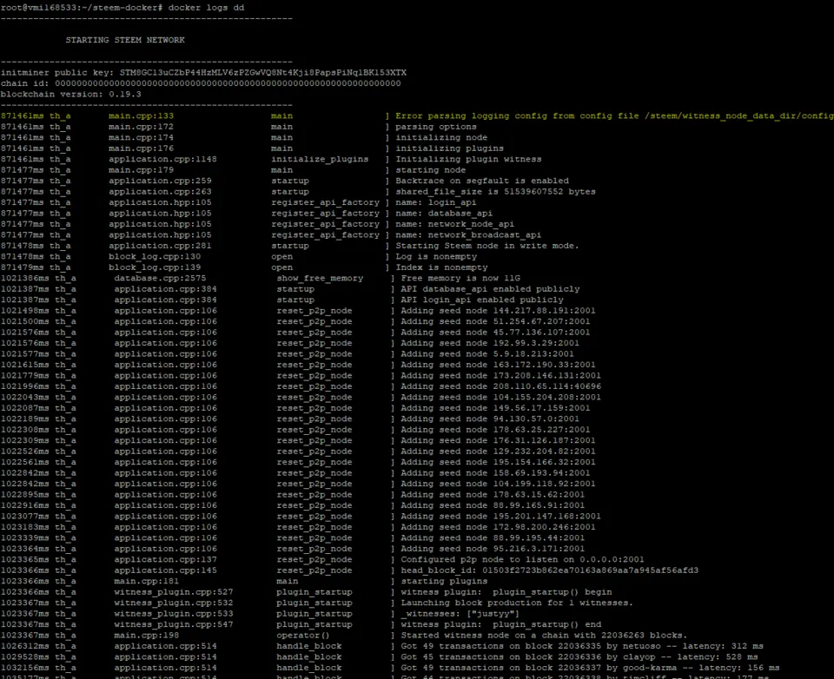The height and width of the screenshot is (679, 834).
Task: Click 'main.cpp:198' source reference
Action: coord(146,635)
